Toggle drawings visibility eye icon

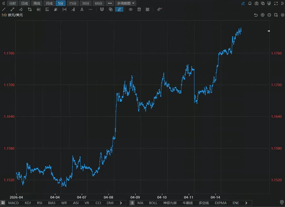click(x=131, y=9)
